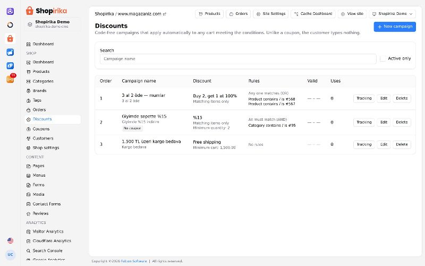
Task: Click the 'Free shipping' discount text
Action: pyautogui.click(x=207, y=142)
